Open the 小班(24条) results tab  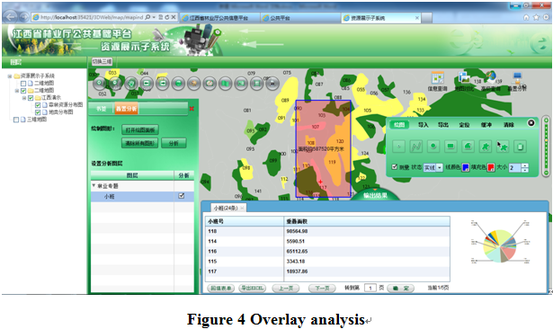click(226, 208)
